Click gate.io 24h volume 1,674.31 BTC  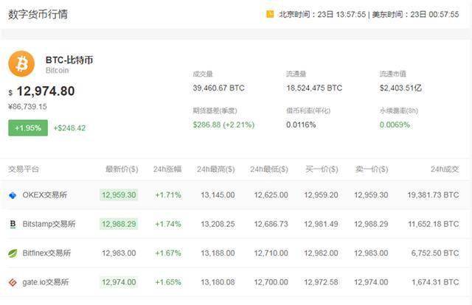click(x=435, y=282)
